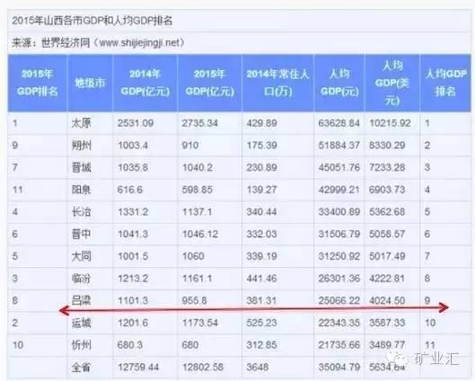Screen dimensions: 475x381
Task: Select the value '2531.09' for 太原
Action: tap(136, 123)
